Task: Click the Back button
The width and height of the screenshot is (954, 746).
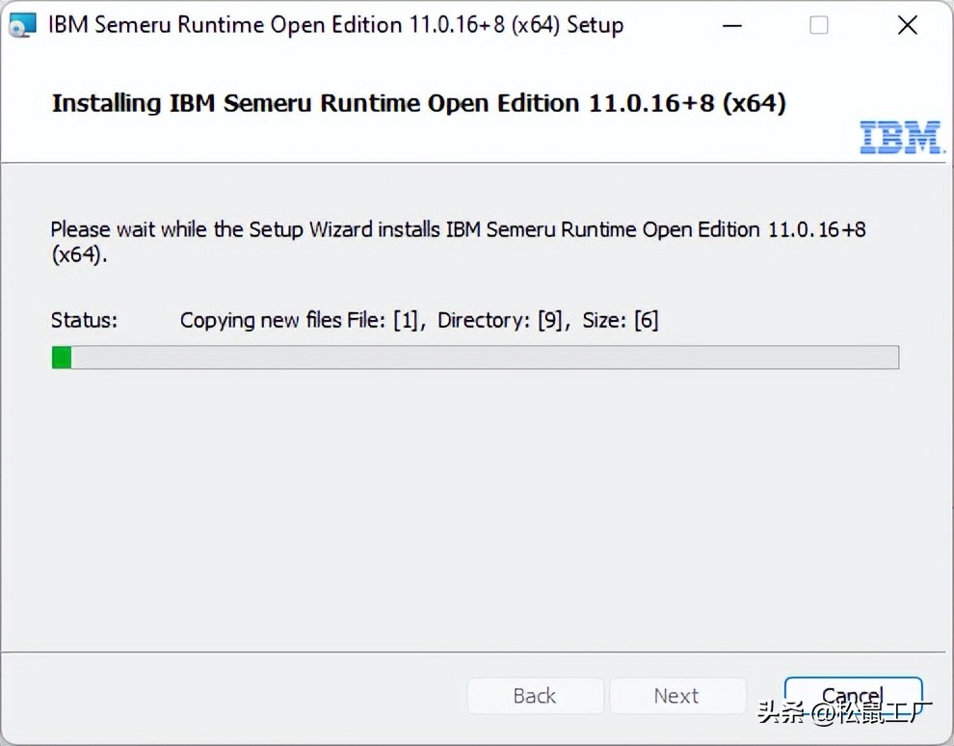Action: (x=535, y=695)
